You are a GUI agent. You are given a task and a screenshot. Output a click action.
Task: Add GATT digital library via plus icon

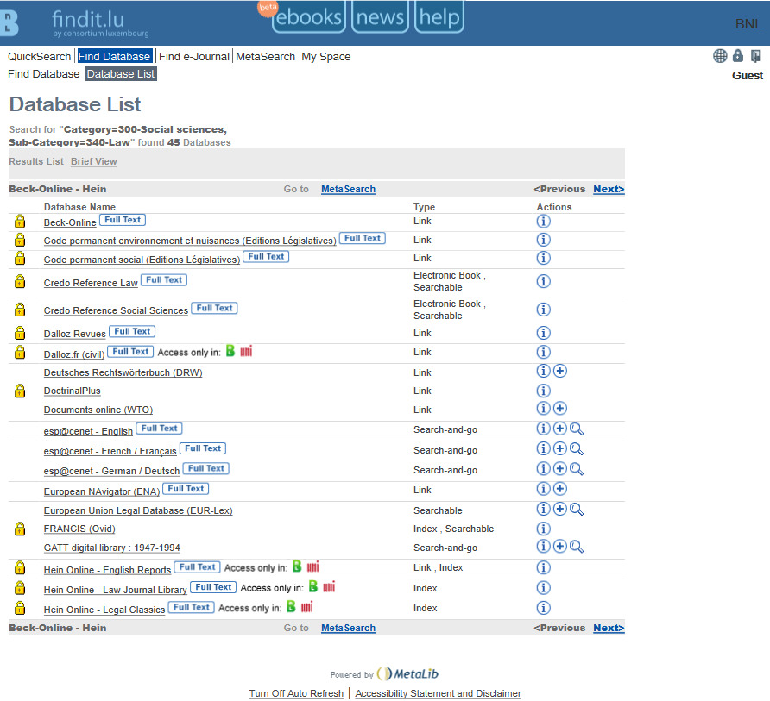point(560,546)
